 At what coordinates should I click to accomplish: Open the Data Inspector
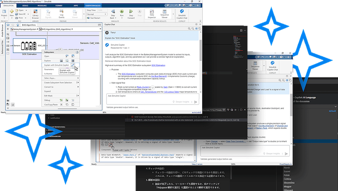pyautogui.click(x=152, y=14)
